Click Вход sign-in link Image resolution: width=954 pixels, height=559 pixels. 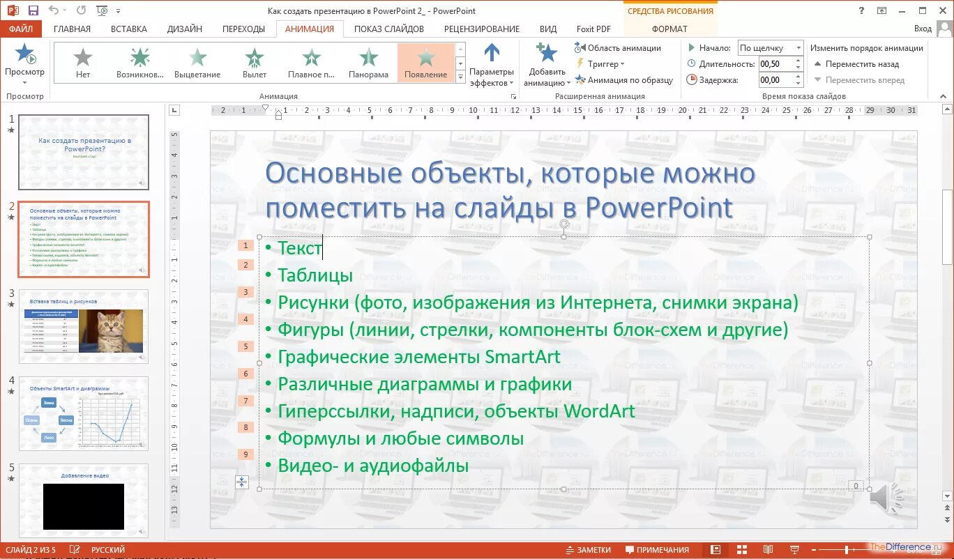[x=923, y=29]
